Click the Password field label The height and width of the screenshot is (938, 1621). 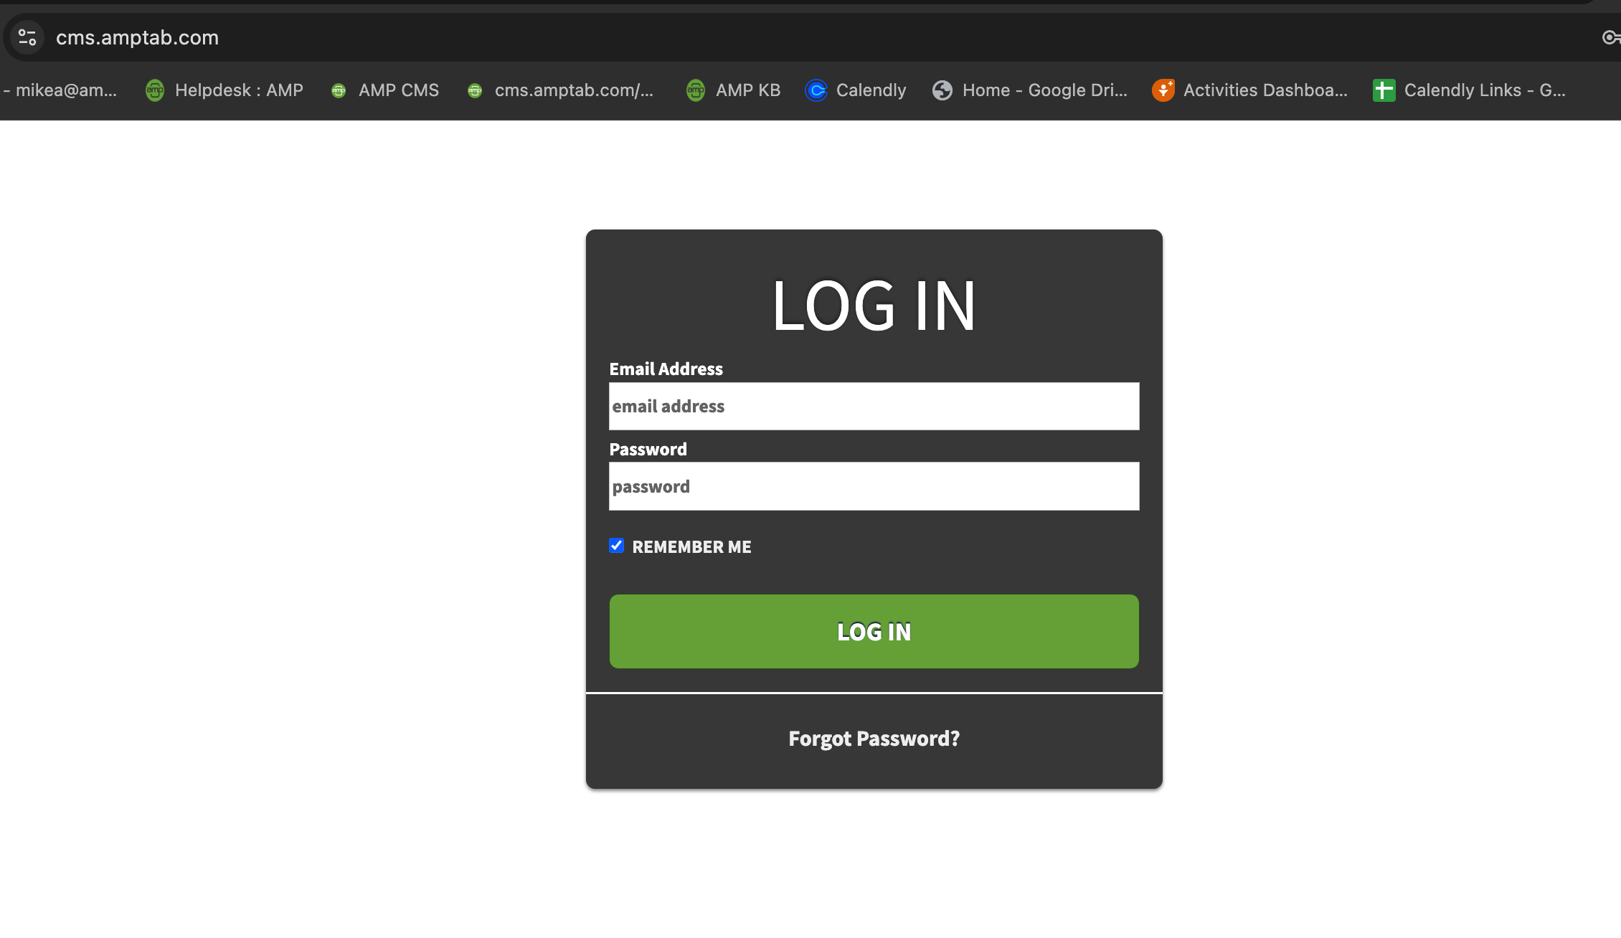point(648,450)
